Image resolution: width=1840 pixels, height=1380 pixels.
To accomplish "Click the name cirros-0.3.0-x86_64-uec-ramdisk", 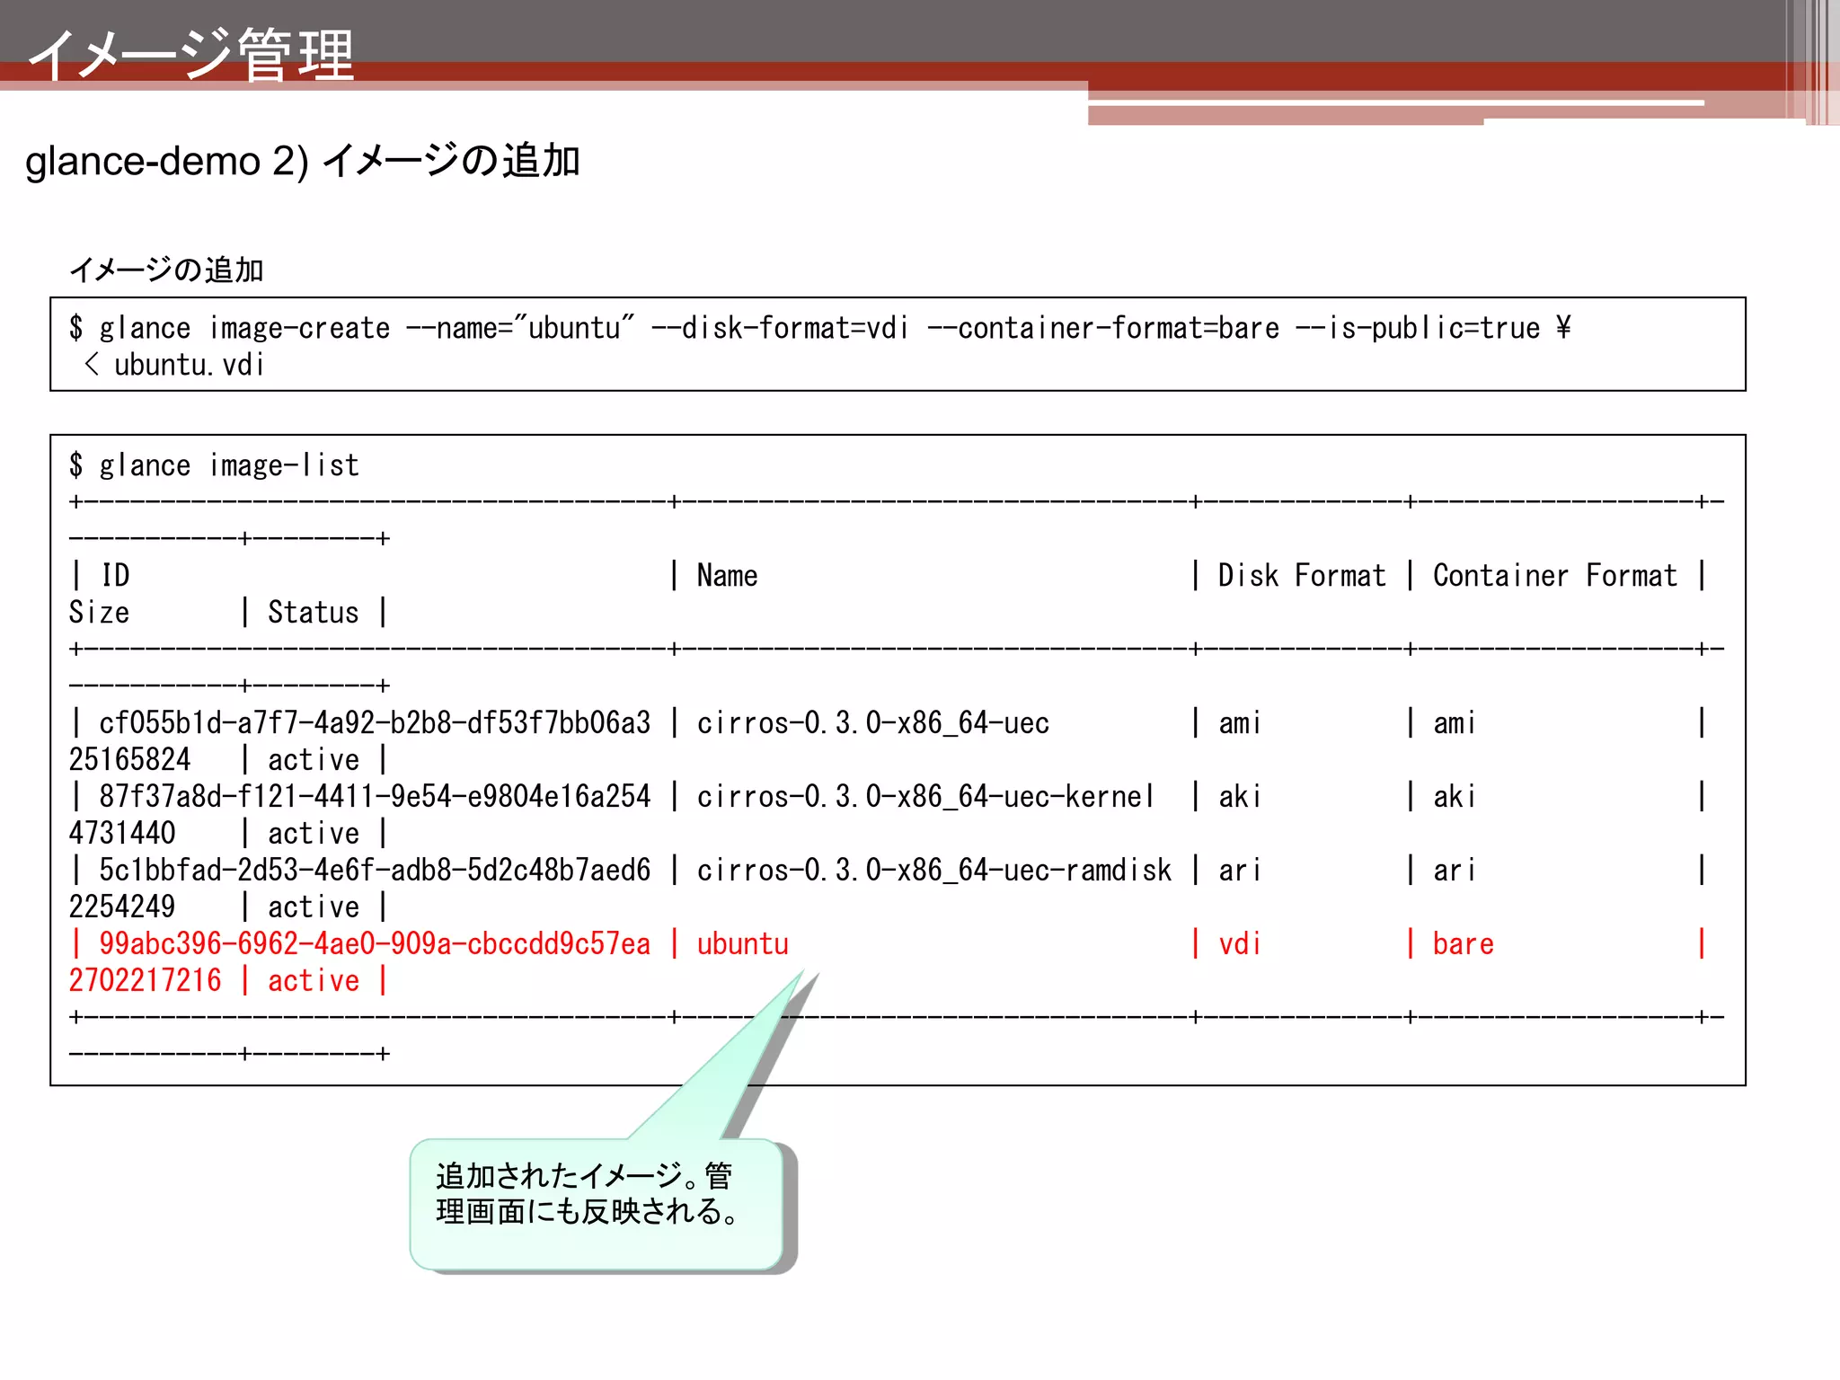I will (x=934, y=870).
